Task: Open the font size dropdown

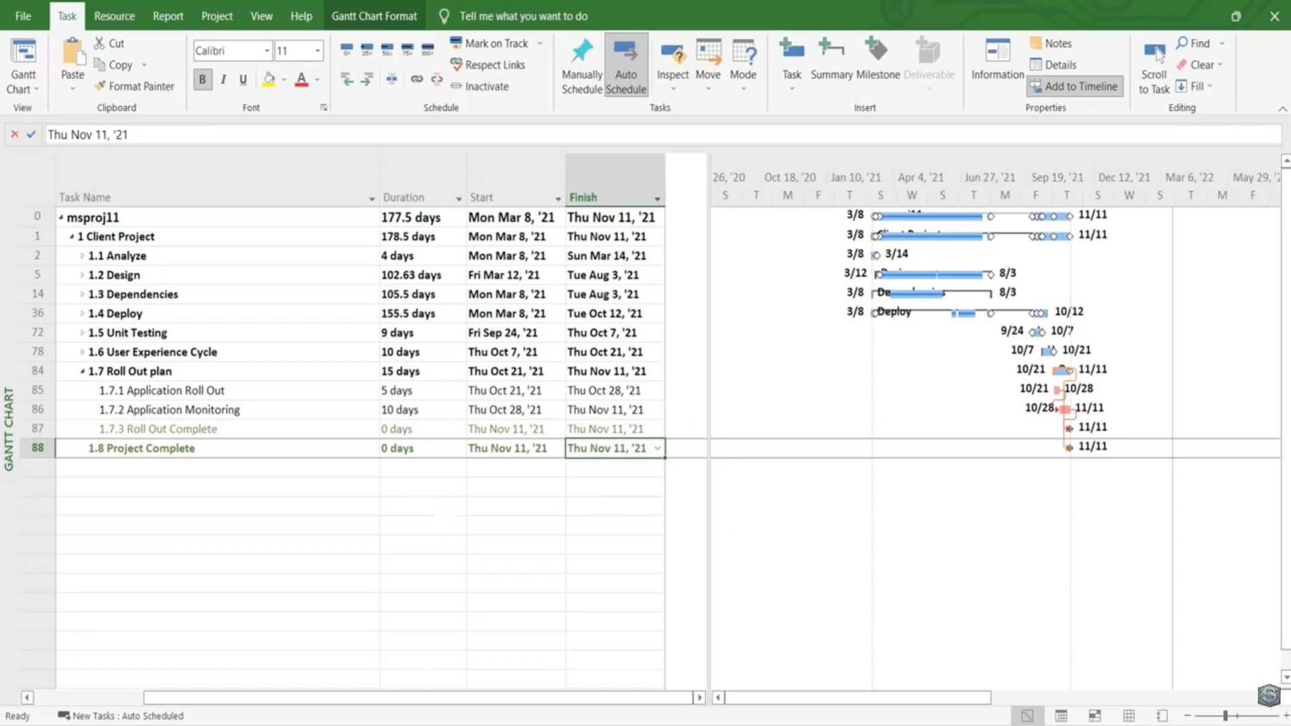Action: (317, 50)
